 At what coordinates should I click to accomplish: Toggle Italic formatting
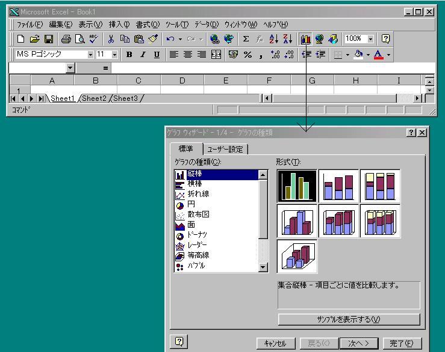click(x=143, y=55)
